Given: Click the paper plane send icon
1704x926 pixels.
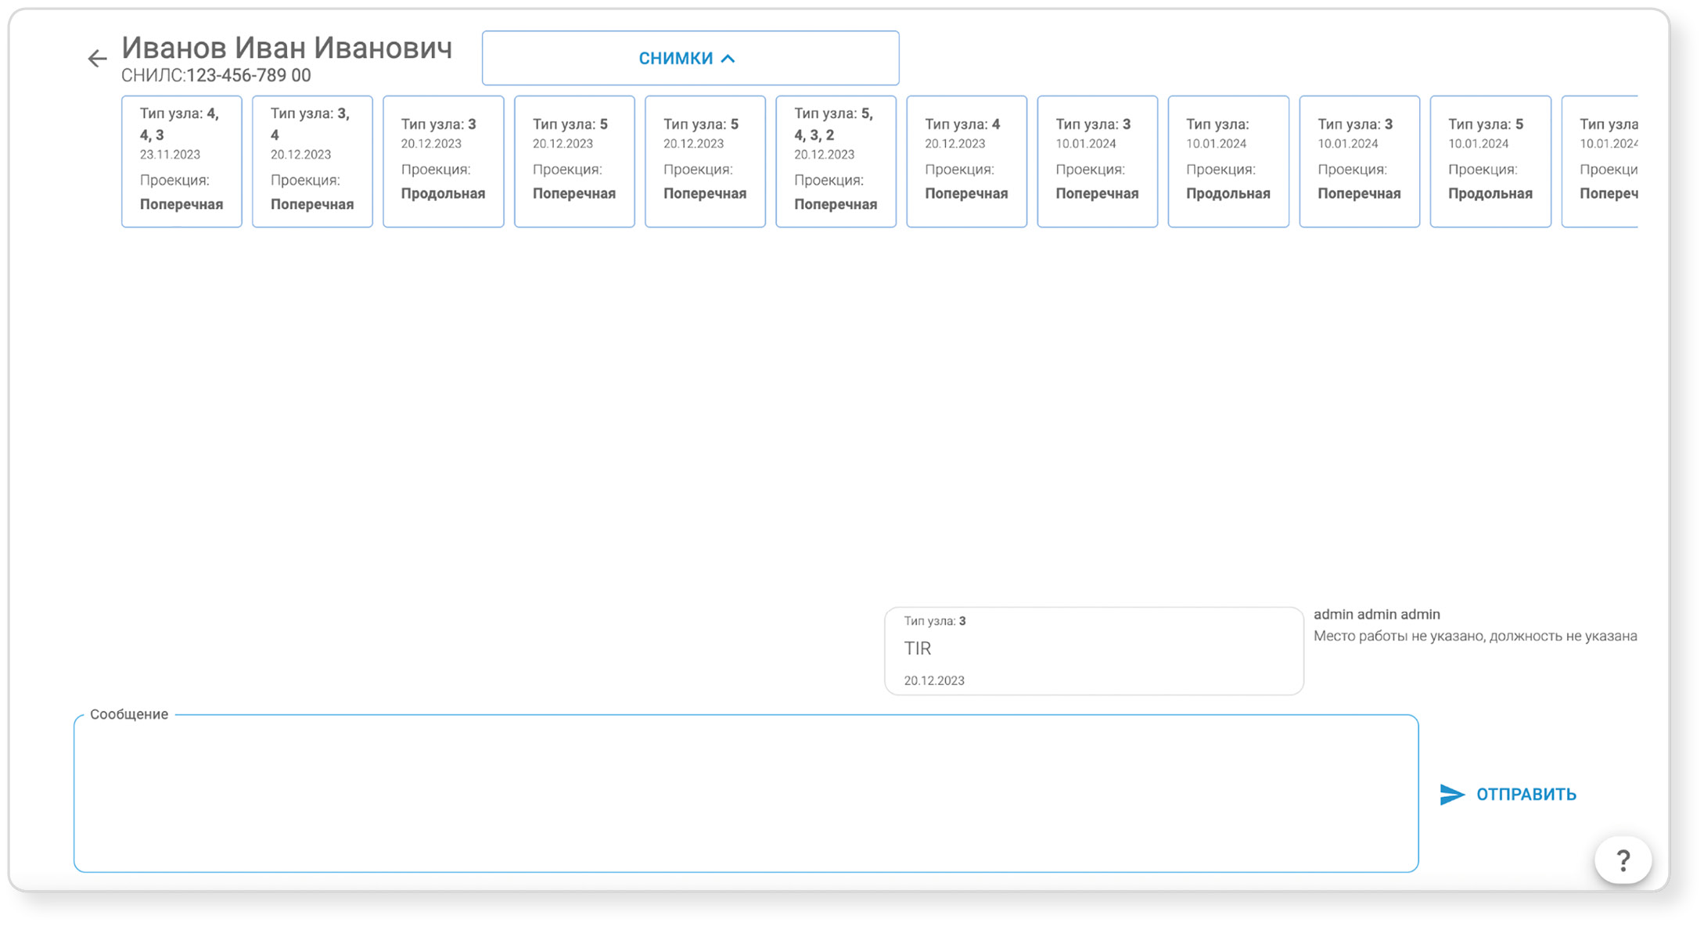Looking at the screenshot, I should [1452, 794].
